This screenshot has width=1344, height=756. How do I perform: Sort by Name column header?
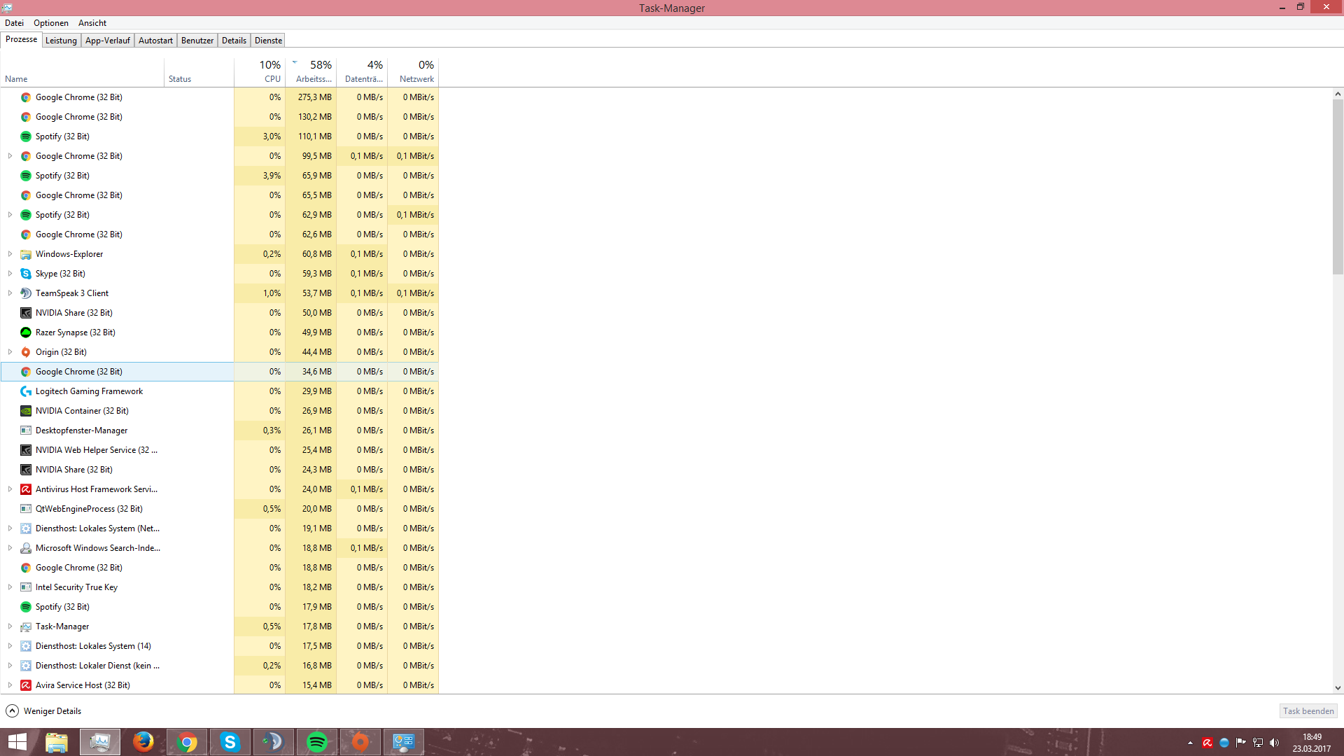point(83,71)
